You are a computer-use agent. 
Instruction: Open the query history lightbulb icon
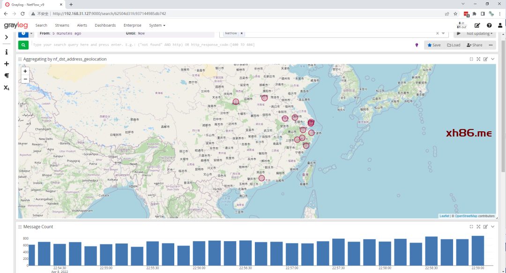(x=417, y=45)
